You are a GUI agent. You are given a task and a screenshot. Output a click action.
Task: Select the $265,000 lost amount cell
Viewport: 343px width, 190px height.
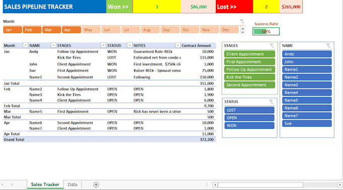291,7
